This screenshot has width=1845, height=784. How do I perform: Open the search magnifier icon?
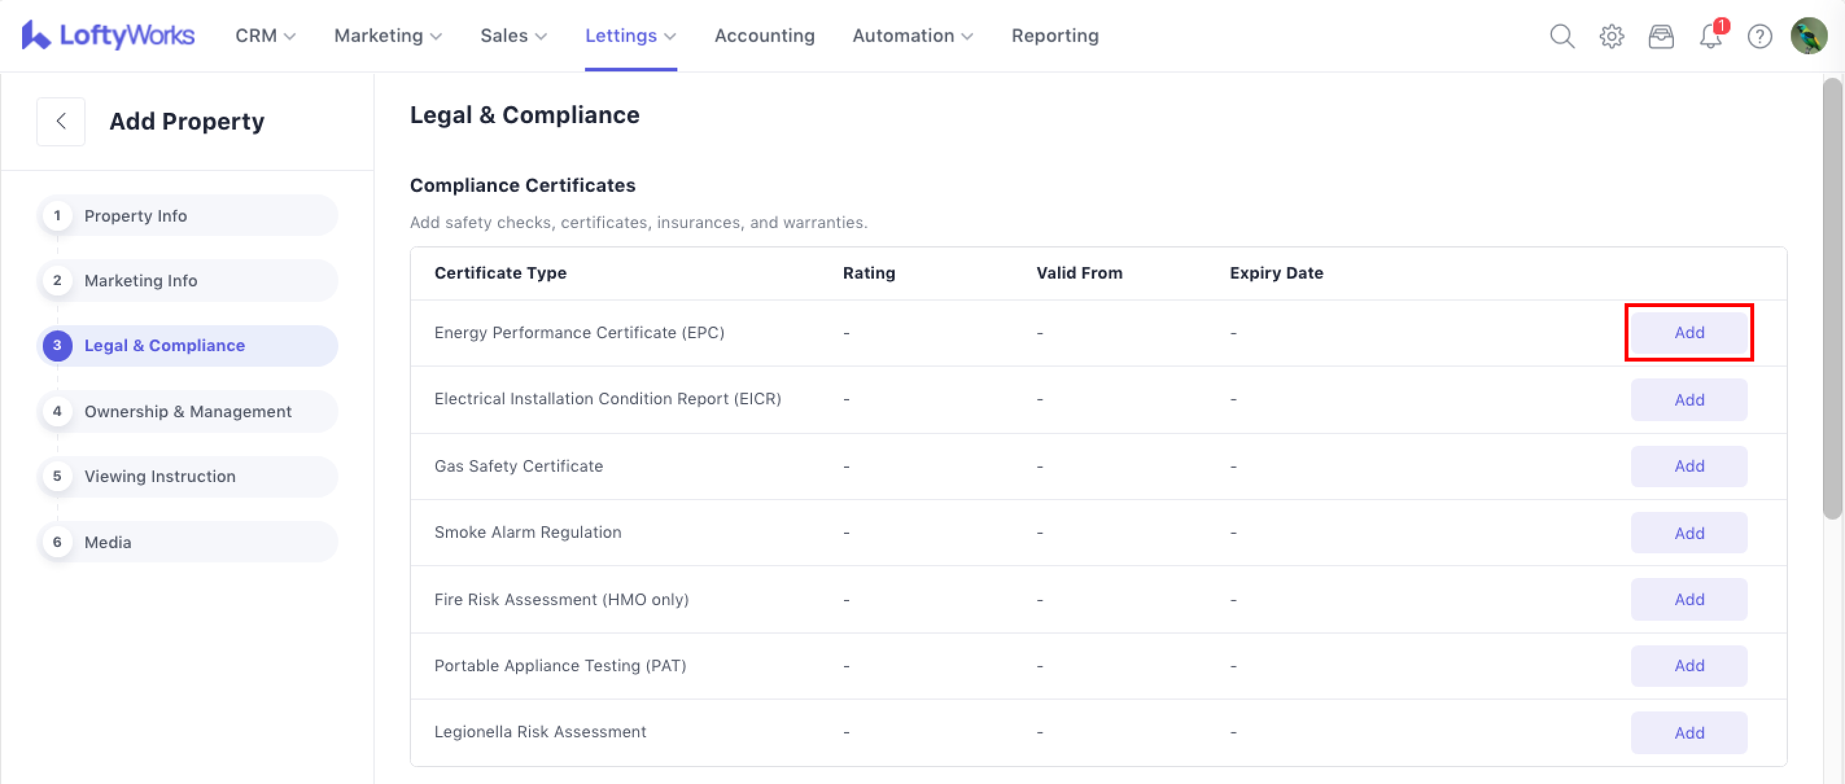[x=1561, y=36]
